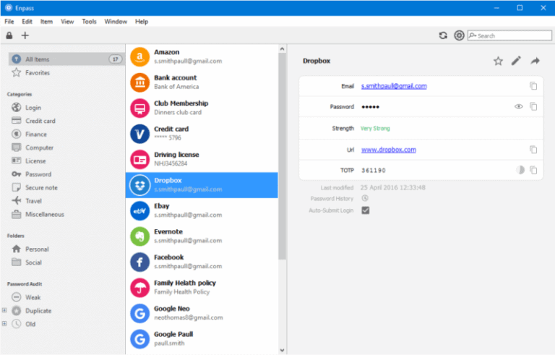Open the Tools menu

(89, 22)
